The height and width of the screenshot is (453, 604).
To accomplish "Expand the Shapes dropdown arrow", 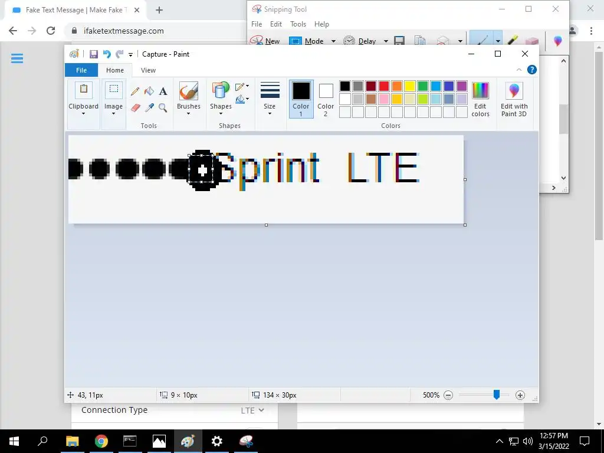I will pos(221,114).
